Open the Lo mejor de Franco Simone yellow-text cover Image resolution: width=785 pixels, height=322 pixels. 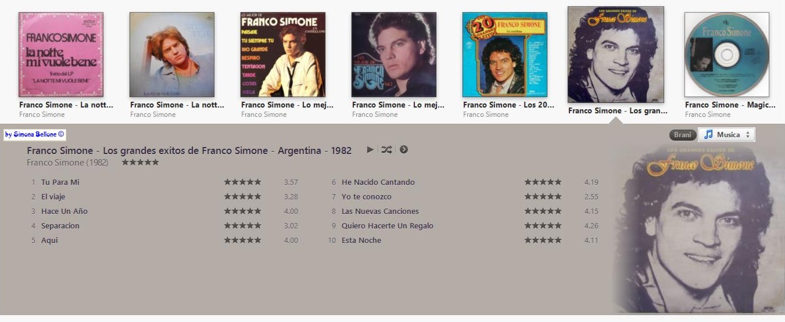[283, 55]
